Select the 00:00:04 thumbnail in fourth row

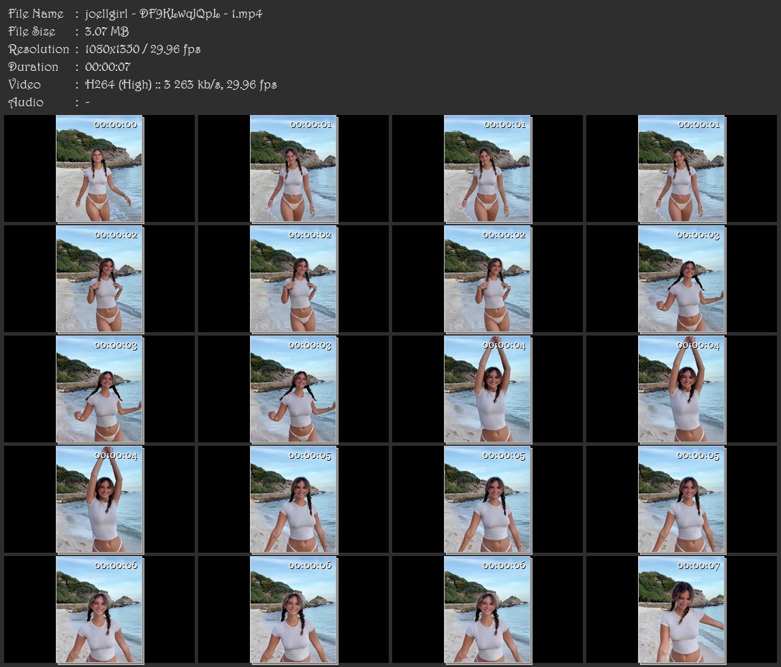point(99,500)
